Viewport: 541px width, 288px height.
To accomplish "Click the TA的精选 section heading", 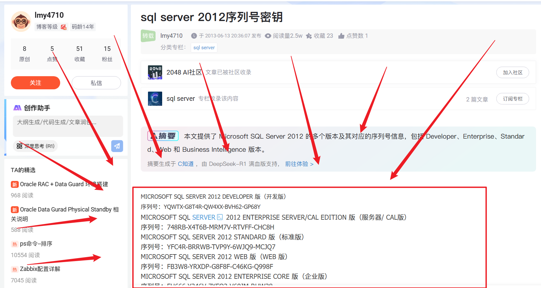I will (x=23, y=170).
